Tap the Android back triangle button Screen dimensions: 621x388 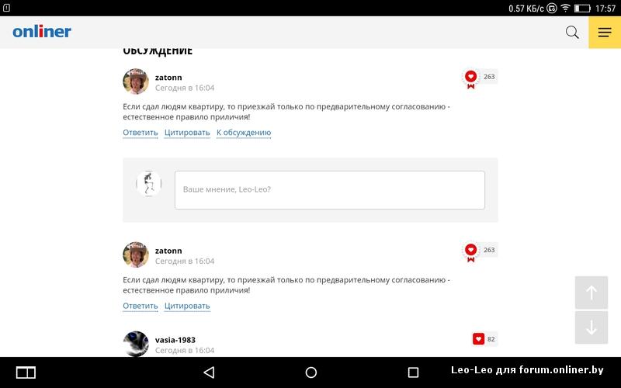(209, 372)
